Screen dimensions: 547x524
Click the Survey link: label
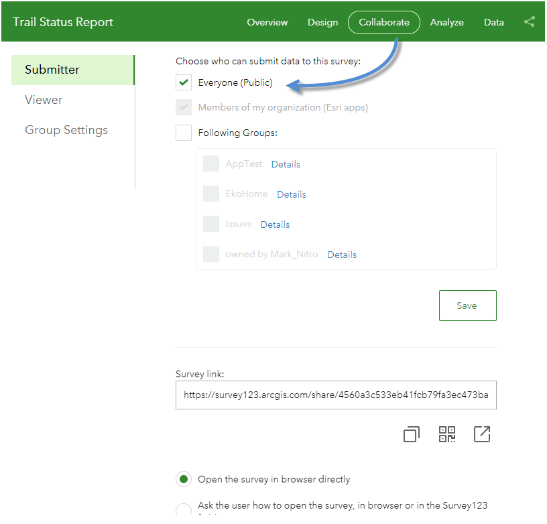point(200,374)
